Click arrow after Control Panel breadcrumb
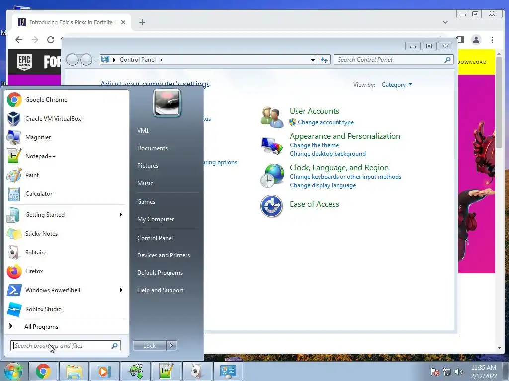509x381 pixels. coord(162,60)
